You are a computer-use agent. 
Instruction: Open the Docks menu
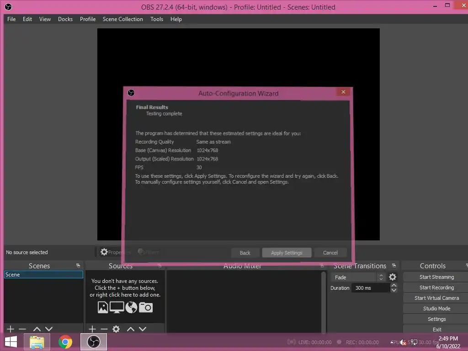65,19
